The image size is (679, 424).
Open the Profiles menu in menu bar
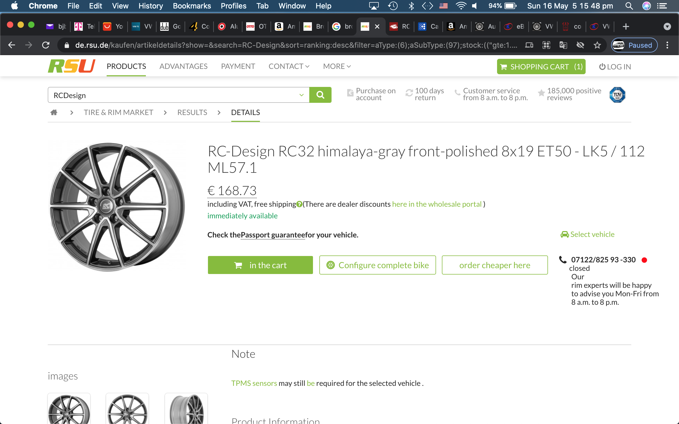pyautogui.click(x=233, y=6)
